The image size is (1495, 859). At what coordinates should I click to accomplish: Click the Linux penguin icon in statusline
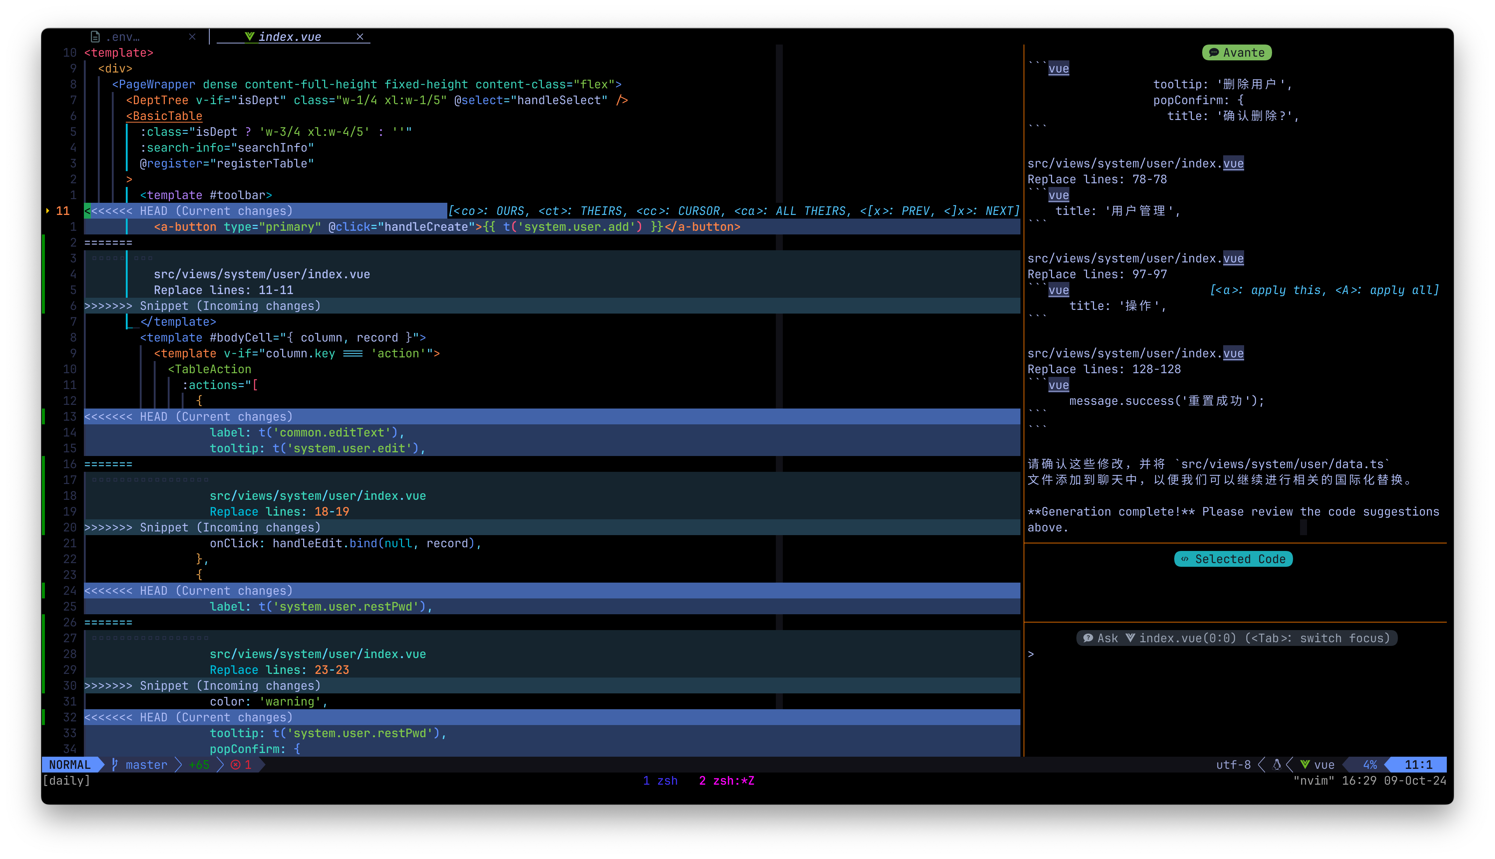click(1277, 765)
